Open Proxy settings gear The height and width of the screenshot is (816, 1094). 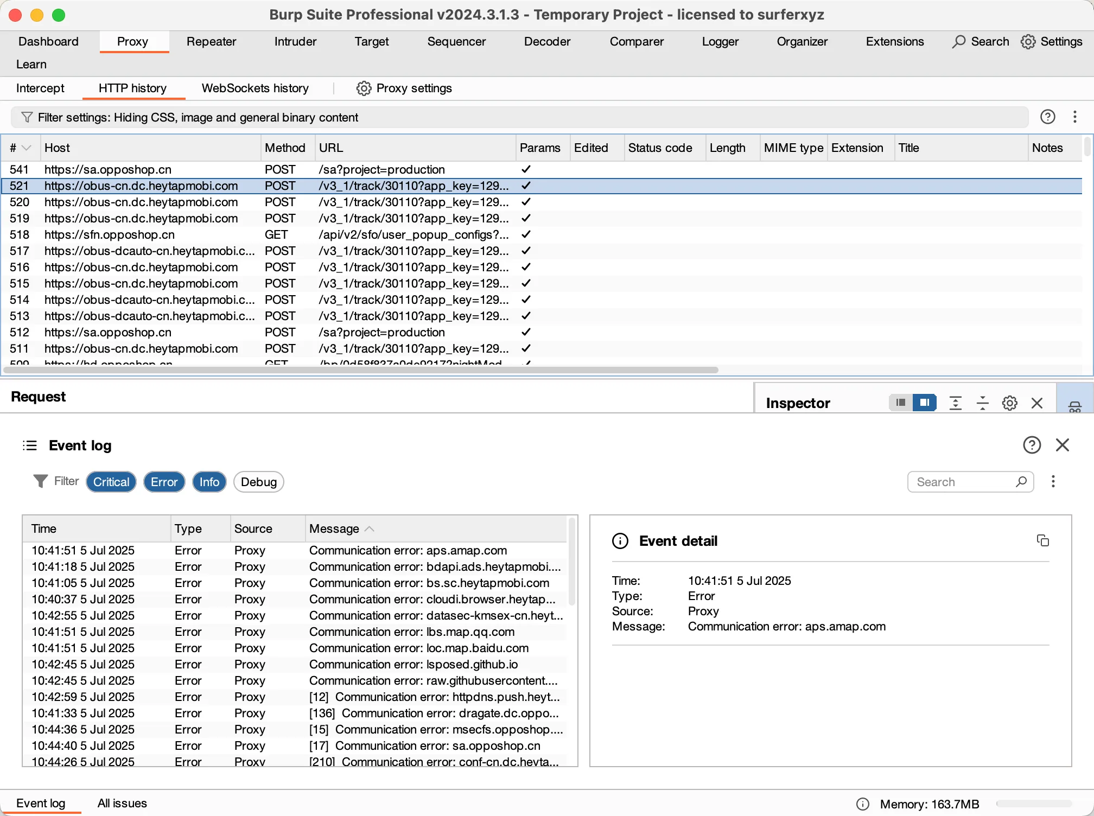point(364,88)
